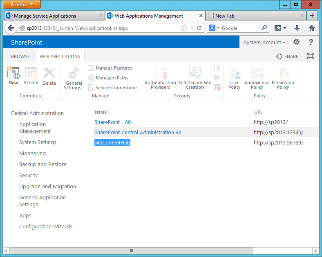This screenshot has width=322, height=257.
Task: Switch to the BROWSE ribbon tab
Action: (20, 56)
